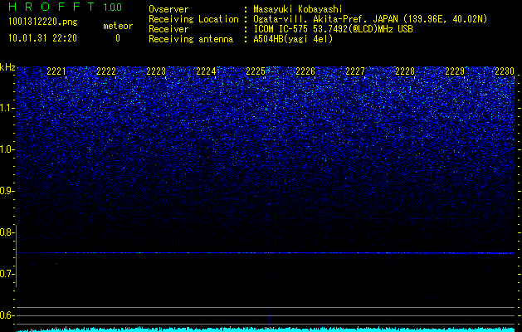522x332 pixels.
Task: Click antenna value A504HB(yagi 4el)
Action: (x=293, y=39)
